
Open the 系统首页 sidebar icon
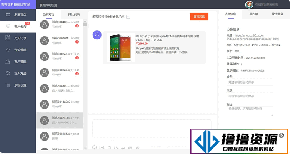[8, 15]
